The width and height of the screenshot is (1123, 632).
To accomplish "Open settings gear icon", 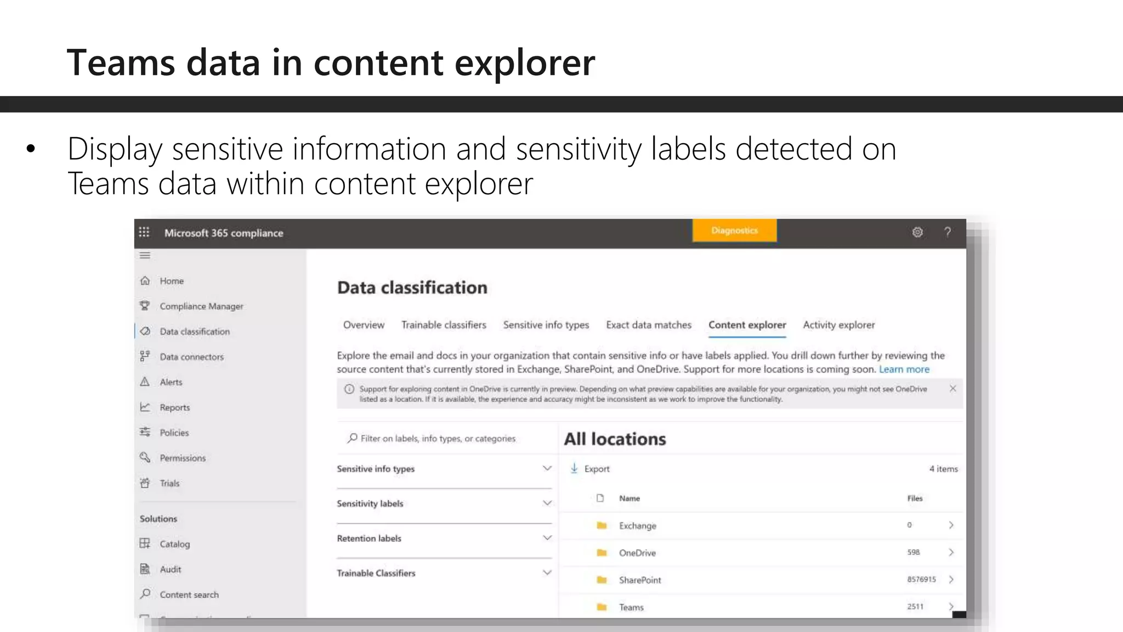I will tap(917, 232).
